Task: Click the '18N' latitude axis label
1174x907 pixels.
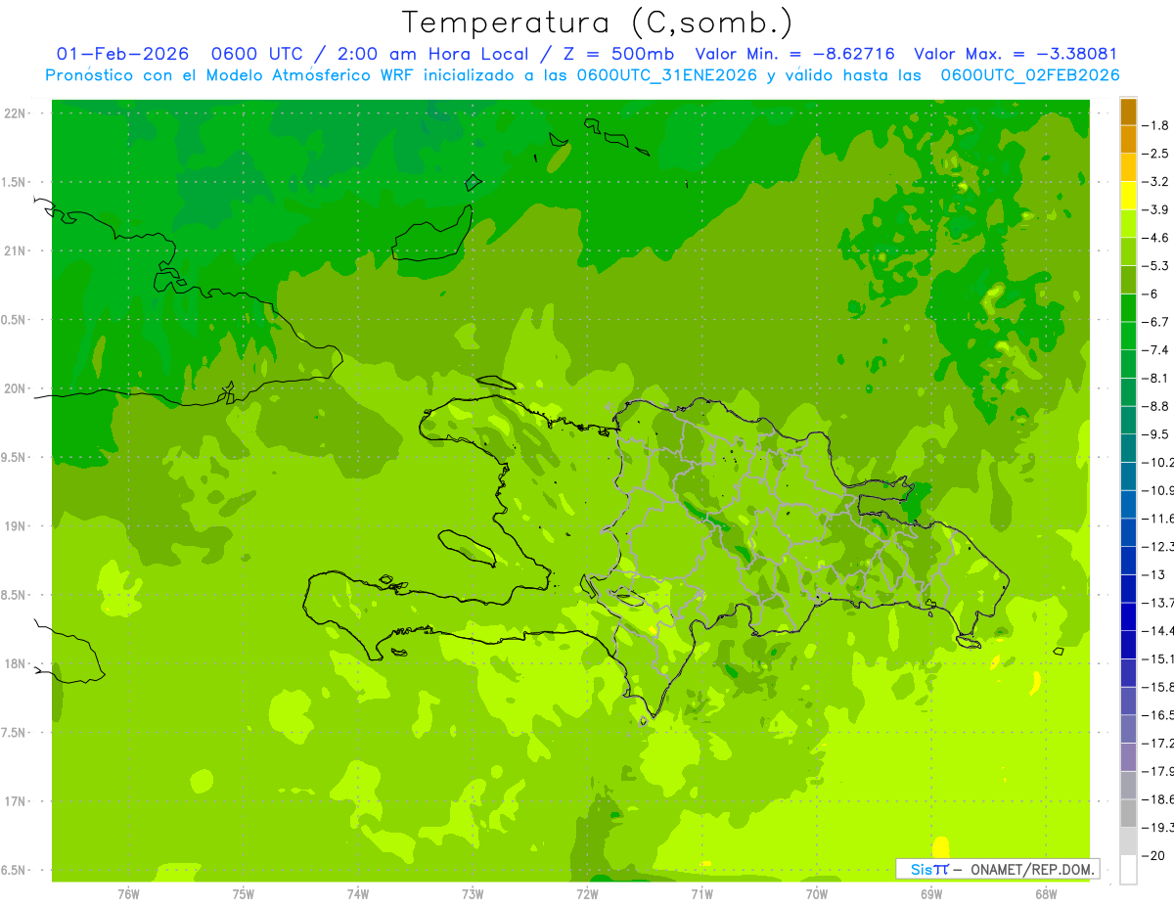Action: (x=16, y=664)
